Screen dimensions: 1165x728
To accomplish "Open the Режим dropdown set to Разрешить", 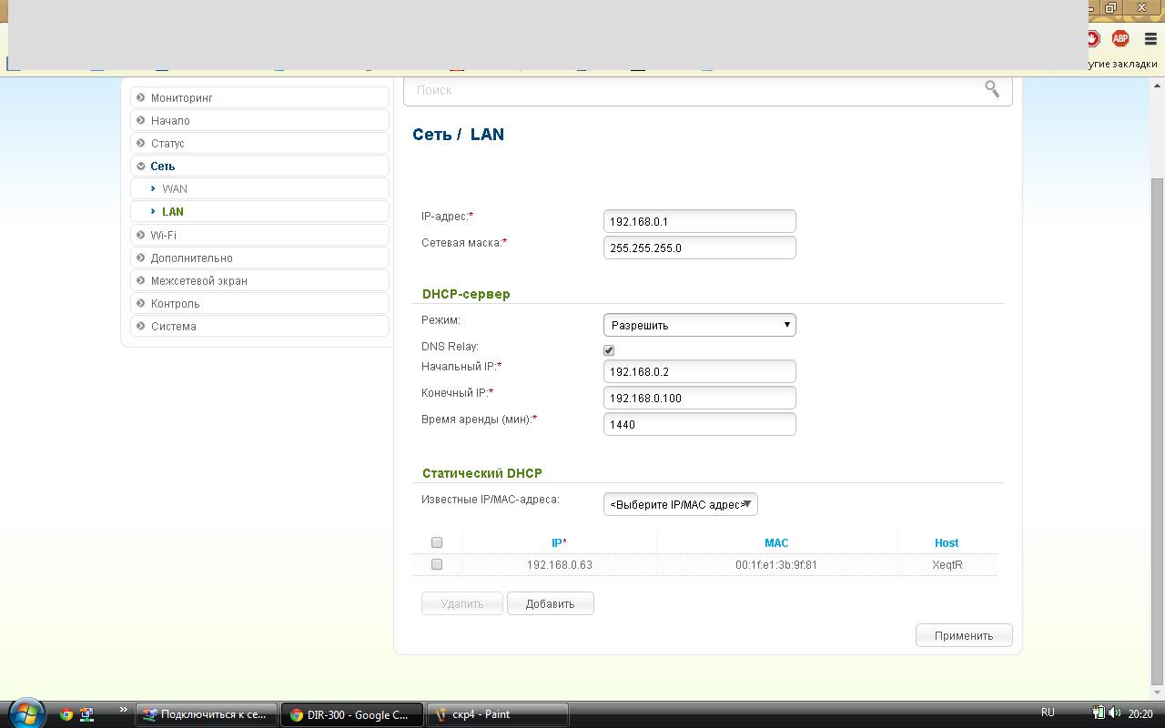I will (x=699, y=325).
